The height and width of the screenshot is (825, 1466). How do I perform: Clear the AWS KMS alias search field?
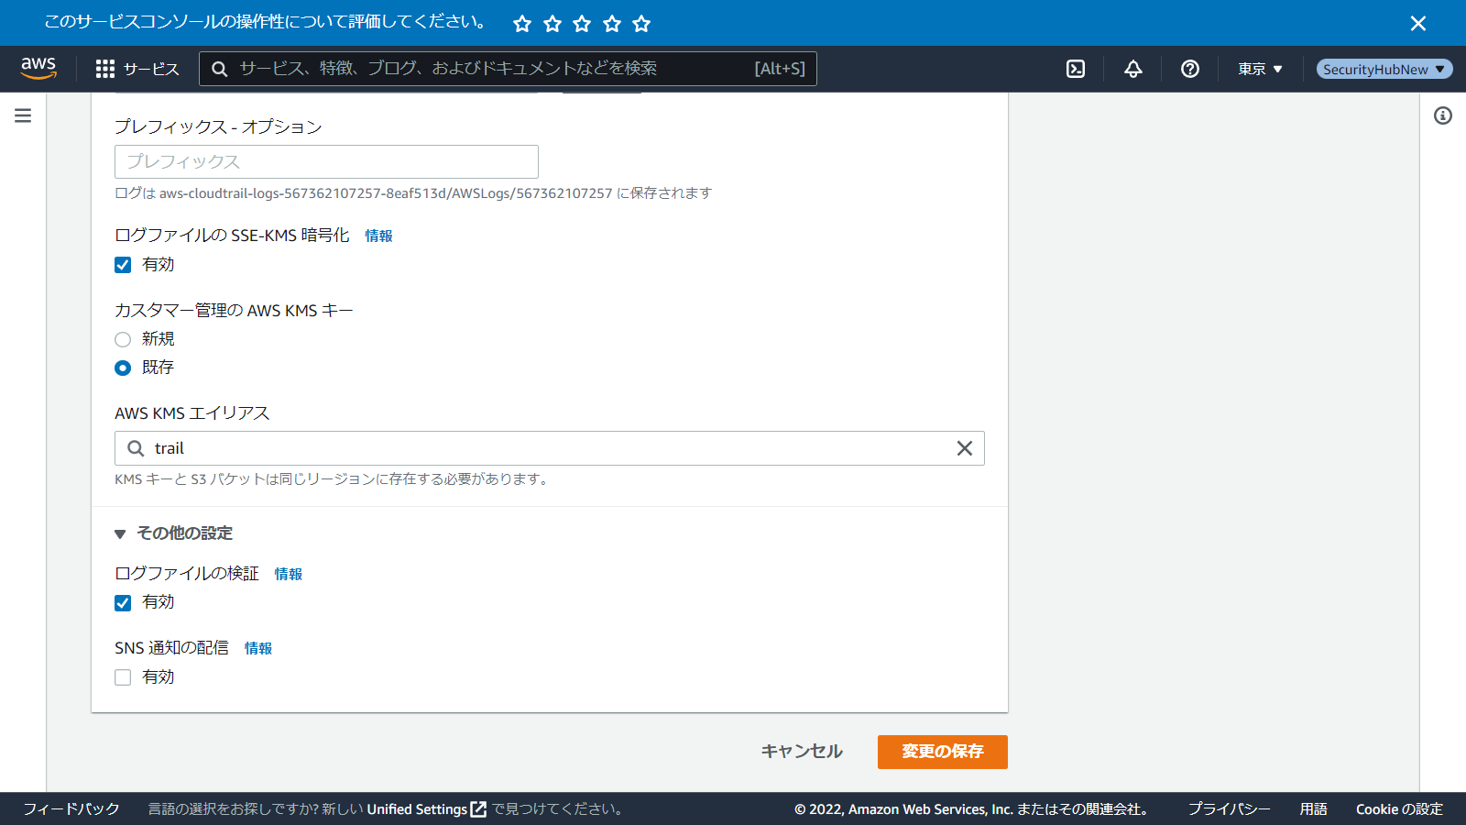click(x=964, y=448)
